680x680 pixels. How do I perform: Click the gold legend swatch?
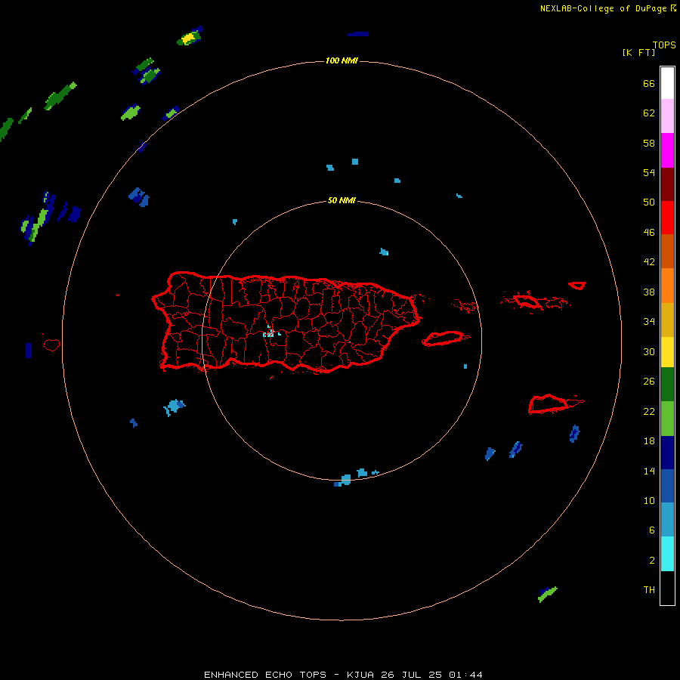point(667,320)
